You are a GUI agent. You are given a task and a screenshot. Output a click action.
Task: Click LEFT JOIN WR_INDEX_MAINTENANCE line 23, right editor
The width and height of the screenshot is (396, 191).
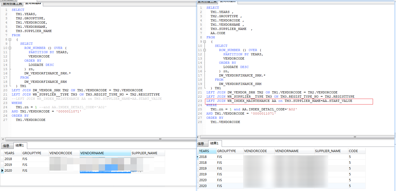tap(279, 101)
